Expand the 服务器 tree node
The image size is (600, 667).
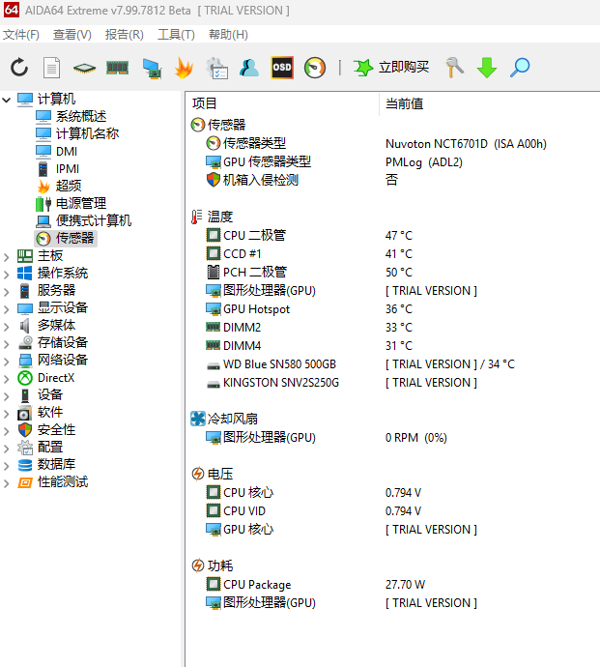tap(7, 292)
